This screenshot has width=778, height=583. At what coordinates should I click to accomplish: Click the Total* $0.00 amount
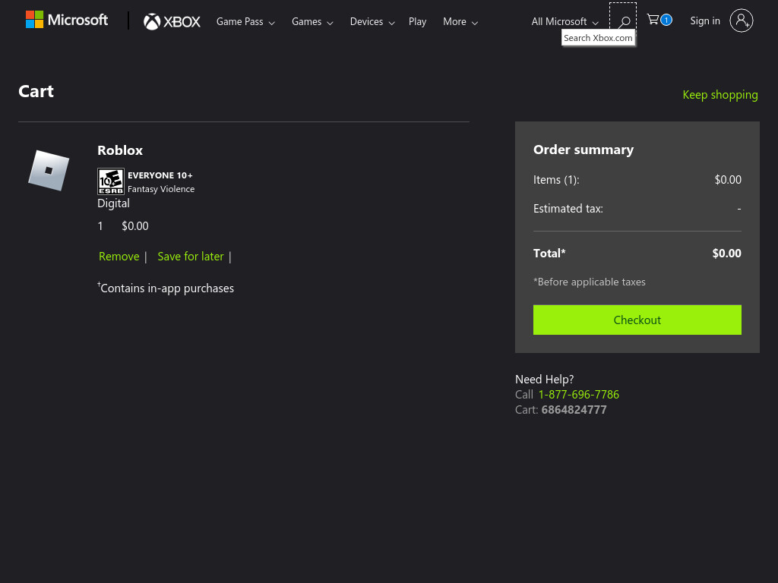pyautogui.click(x=726, y=254)
